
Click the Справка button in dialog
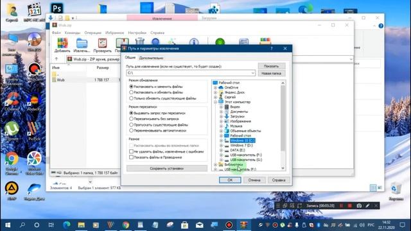pos(278,180)
